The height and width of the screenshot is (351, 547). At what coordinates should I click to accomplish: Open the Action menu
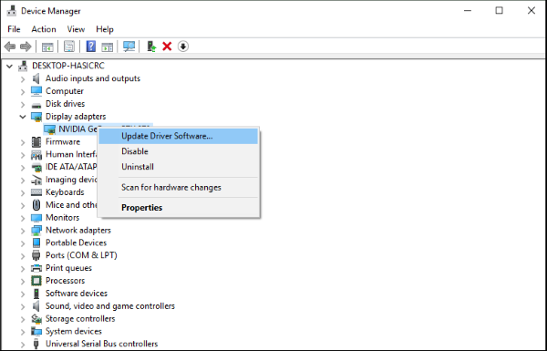click(44, 29)
